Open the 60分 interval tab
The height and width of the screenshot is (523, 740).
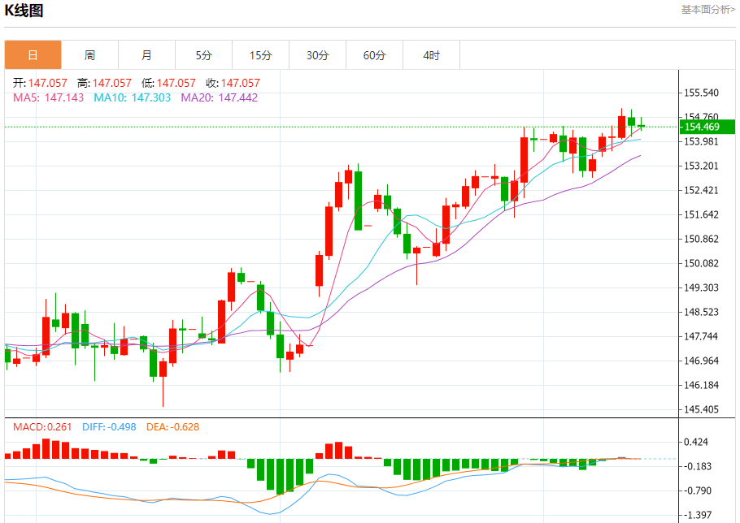click(374, 55)
